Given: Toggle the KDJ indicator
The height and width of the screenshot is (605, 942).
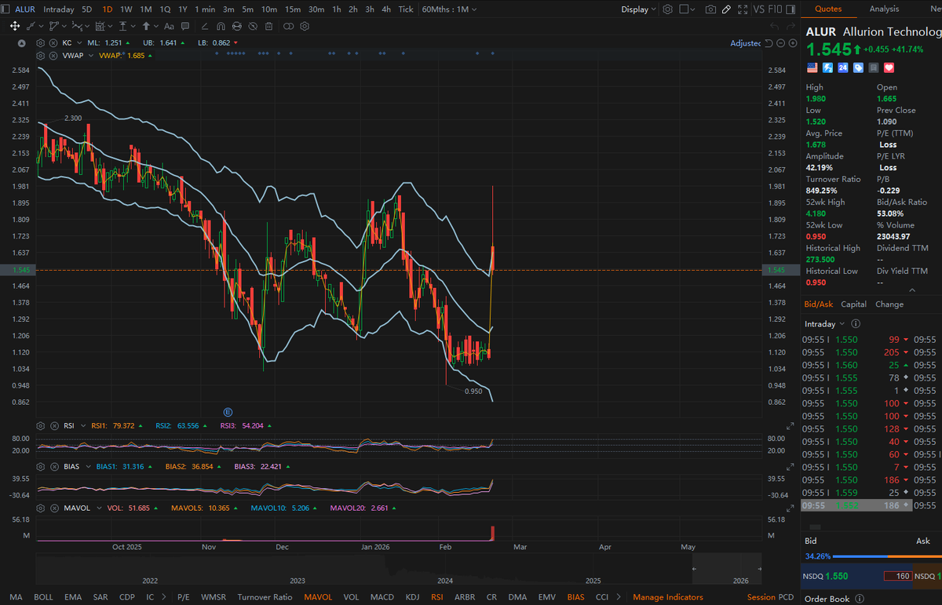Looking at the screenshot, I should [x=412, y=597].
